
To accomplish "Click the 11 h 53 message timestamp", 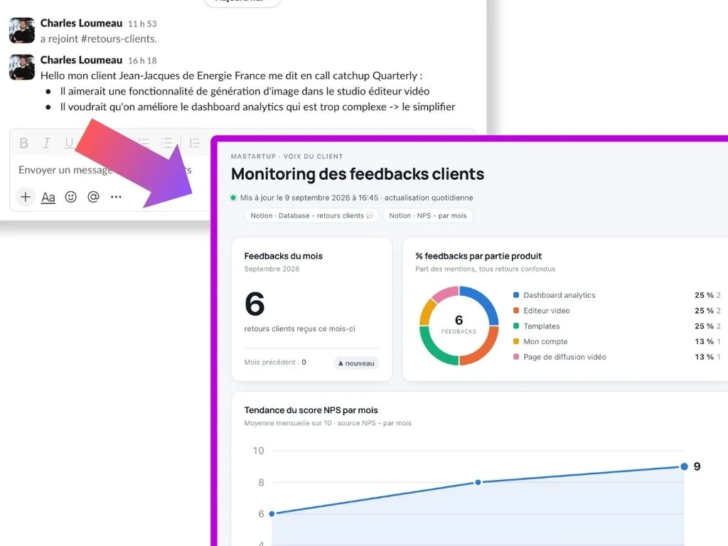I will (x=142, y=23).
